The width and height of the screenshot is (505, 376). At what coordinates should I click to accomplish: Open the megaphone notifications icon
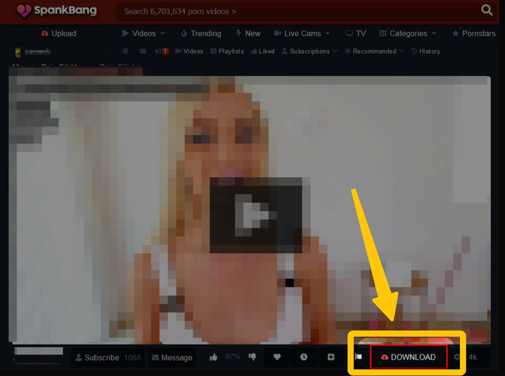(x=161, y=51)
